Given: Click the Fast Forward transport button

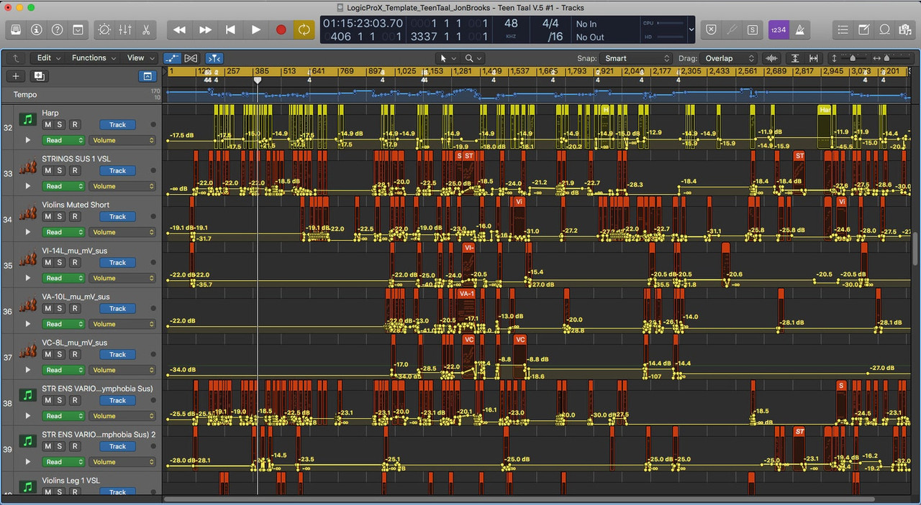Looking at the screenshot, I should [205, 29].
